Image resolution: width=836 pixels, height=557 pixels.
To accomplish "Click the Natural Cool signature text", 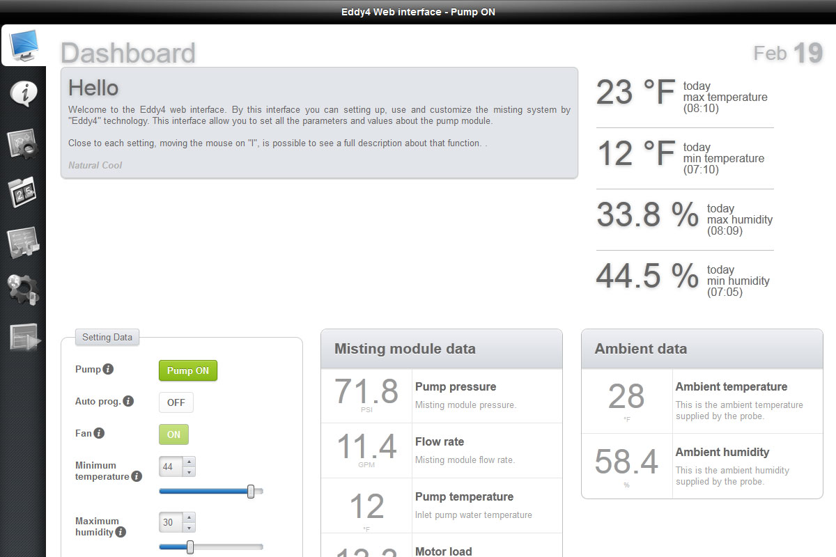I will coord(95,166).
